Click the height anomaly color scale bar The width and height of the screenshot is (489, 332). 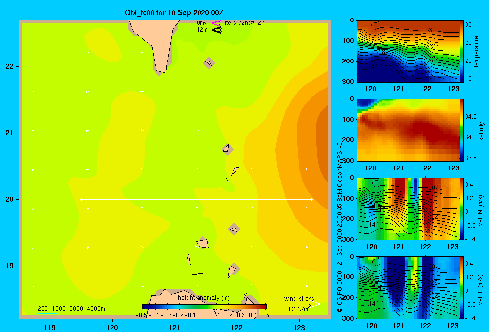(x=204, y=307)
